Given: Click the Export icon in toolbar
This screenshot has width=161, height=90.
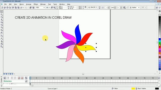Looking at the screenshot, I should click(33, 7).
